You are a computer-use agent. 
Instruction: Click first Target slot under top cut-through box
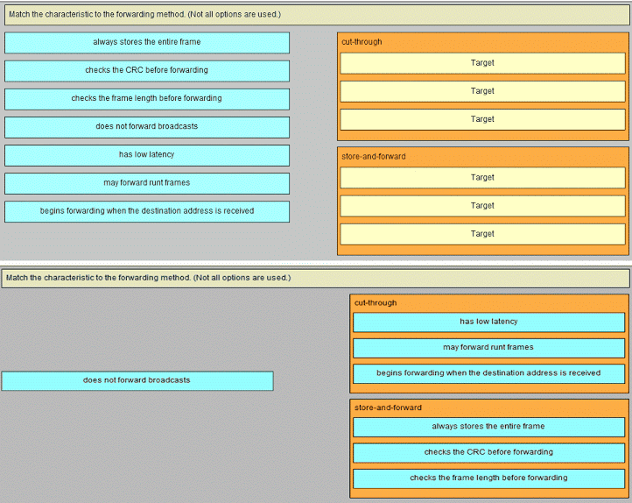[x=482, y=63]
